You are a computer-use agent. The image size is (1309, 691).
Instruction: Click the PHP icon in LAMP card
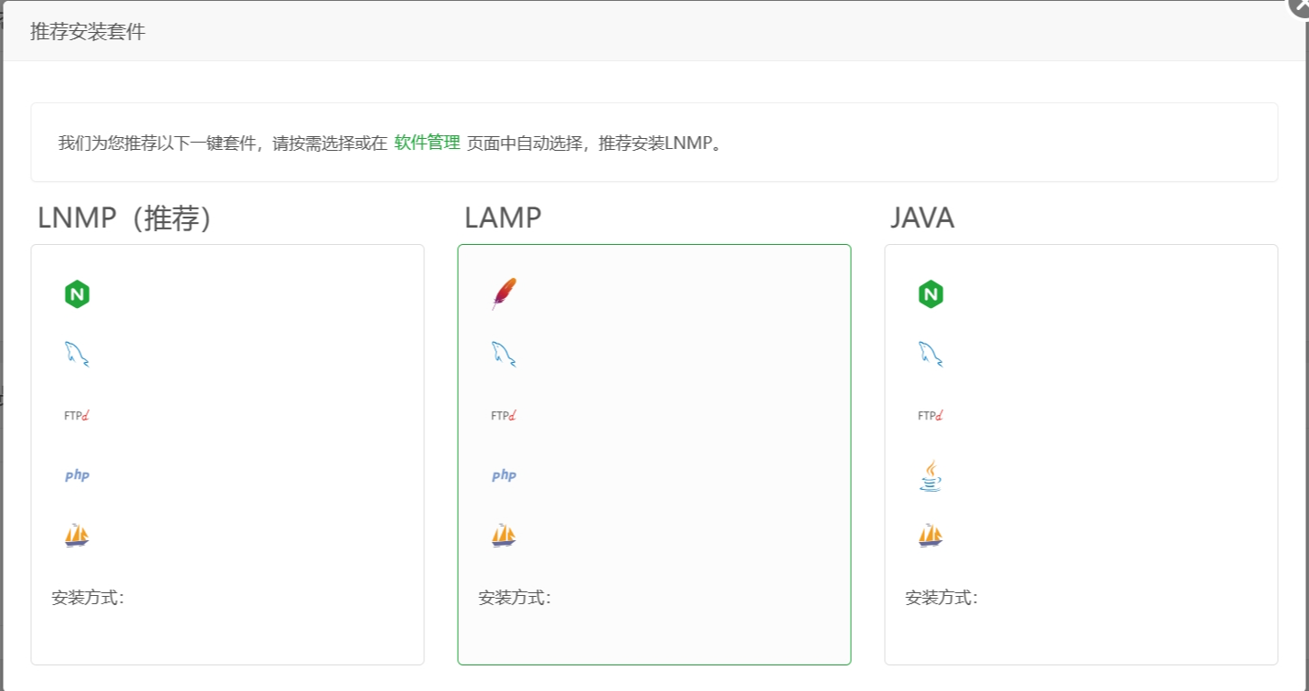click(504, 475)
